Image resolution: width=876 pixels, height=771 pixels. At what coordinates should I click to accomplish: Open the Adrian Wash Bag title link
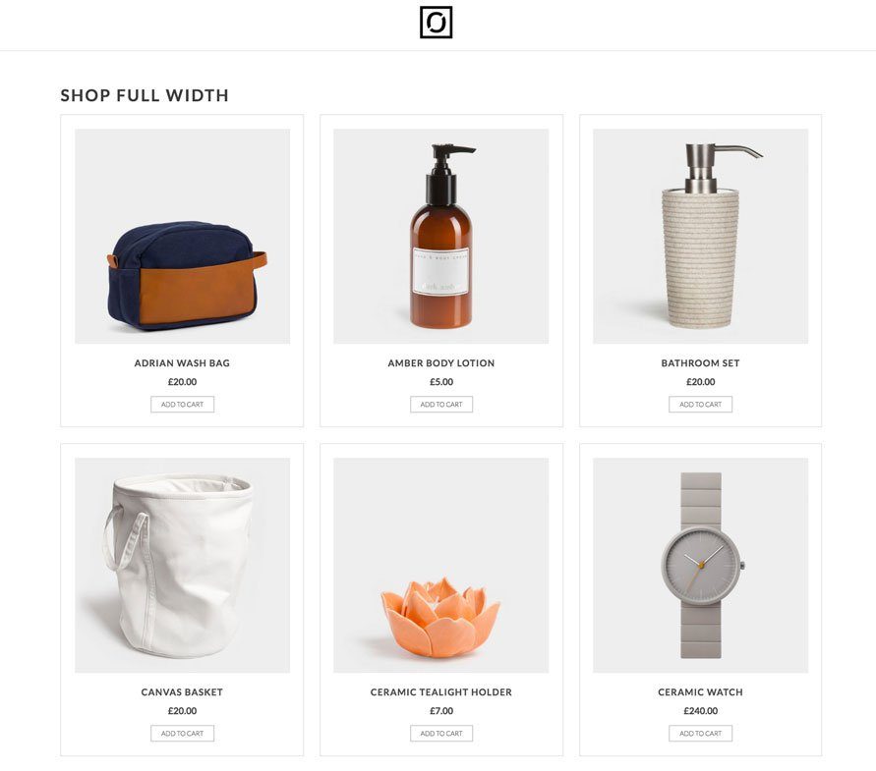(x=182, y=362)
